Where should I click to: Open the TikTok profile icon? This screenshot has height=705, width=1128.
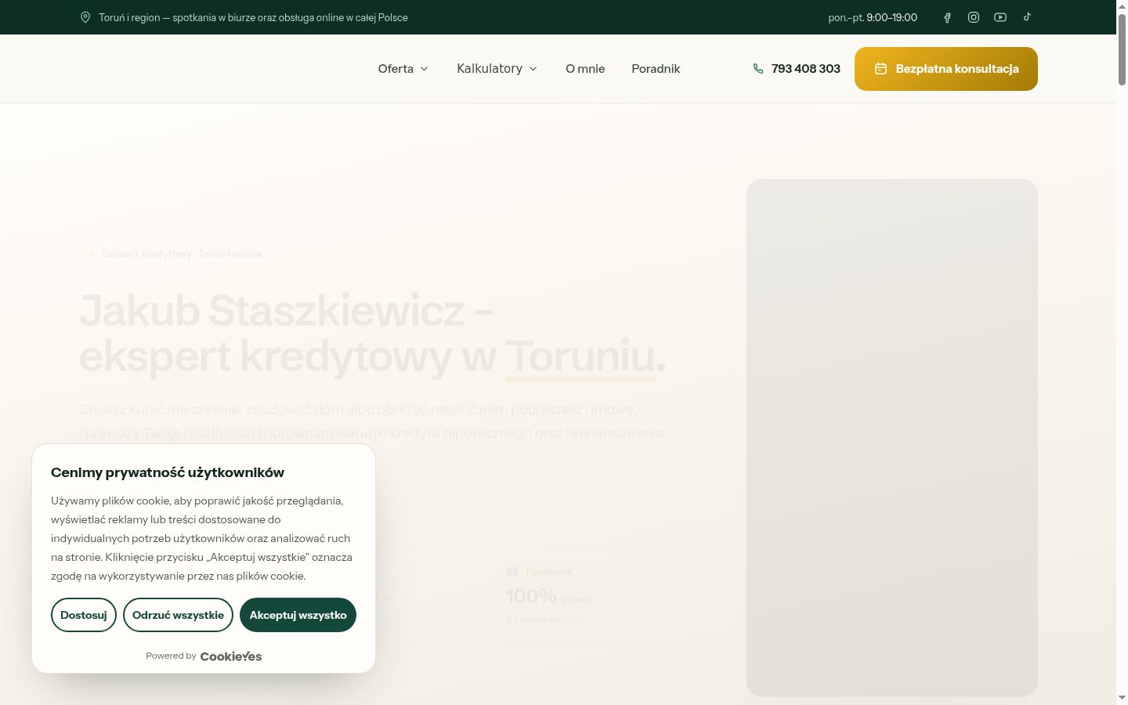pyautogui.click(x=1027, y=16)
